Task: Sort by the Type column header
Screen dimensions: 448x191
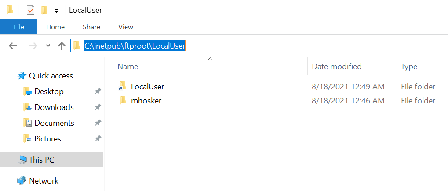Action: pos(409,67)
